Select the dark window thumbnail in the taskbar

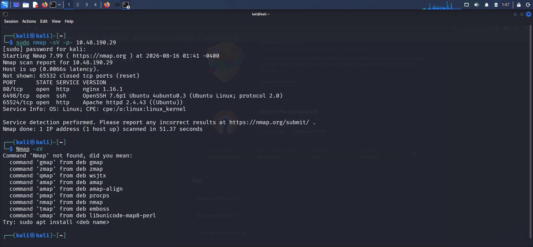click(x=117, y=5)
